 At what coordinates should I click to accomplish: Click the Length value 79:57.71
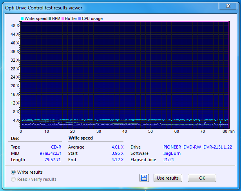53,160
